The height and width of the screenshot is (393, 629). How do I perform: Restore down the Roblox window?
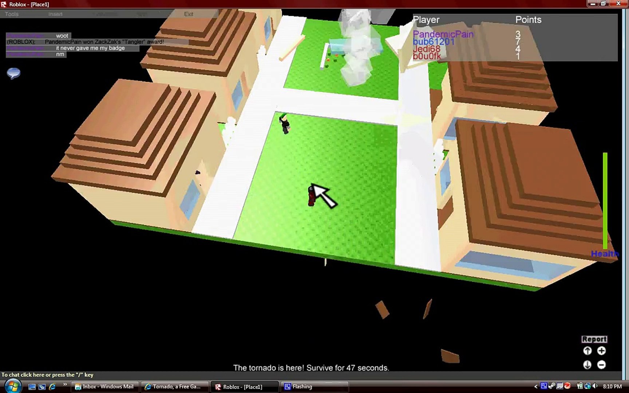point(604,4)
